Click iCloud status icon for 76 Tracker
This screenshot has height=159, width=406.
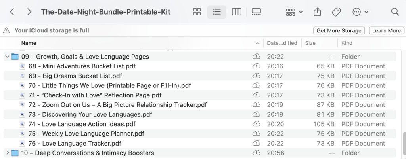(x=257, y=143)
